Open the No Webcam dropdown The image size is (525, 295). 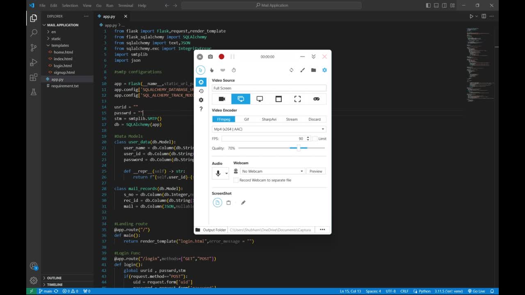272,171
